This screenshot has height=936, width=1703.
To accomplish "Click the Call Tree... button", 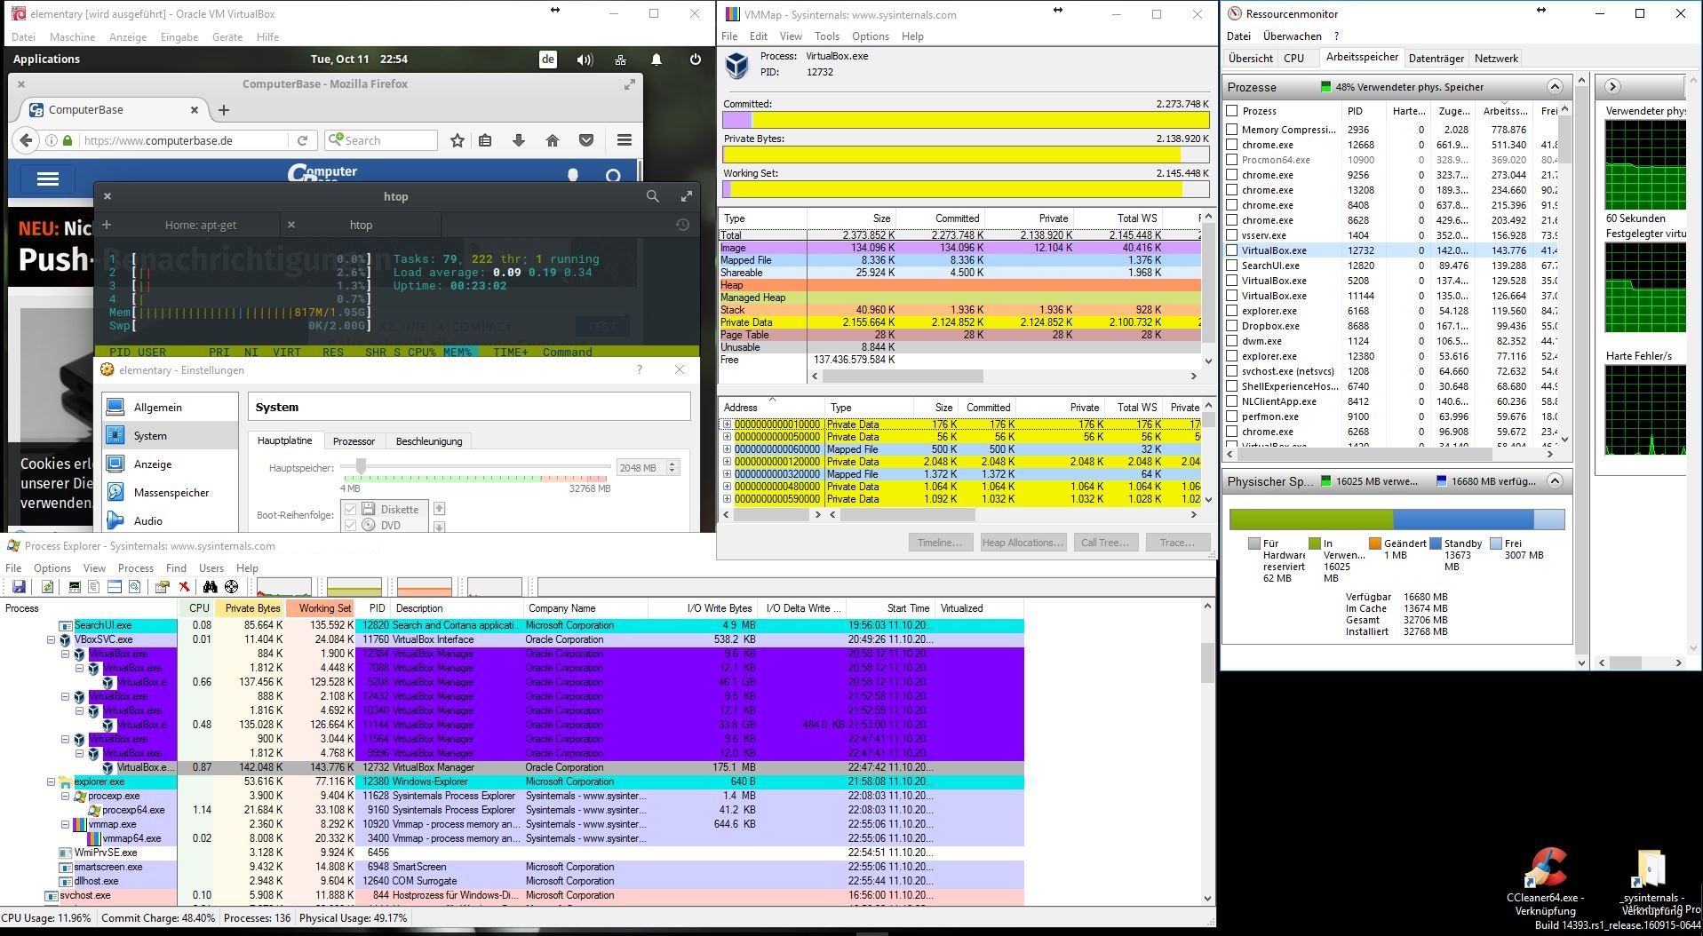I will (x=1104, y=543).
